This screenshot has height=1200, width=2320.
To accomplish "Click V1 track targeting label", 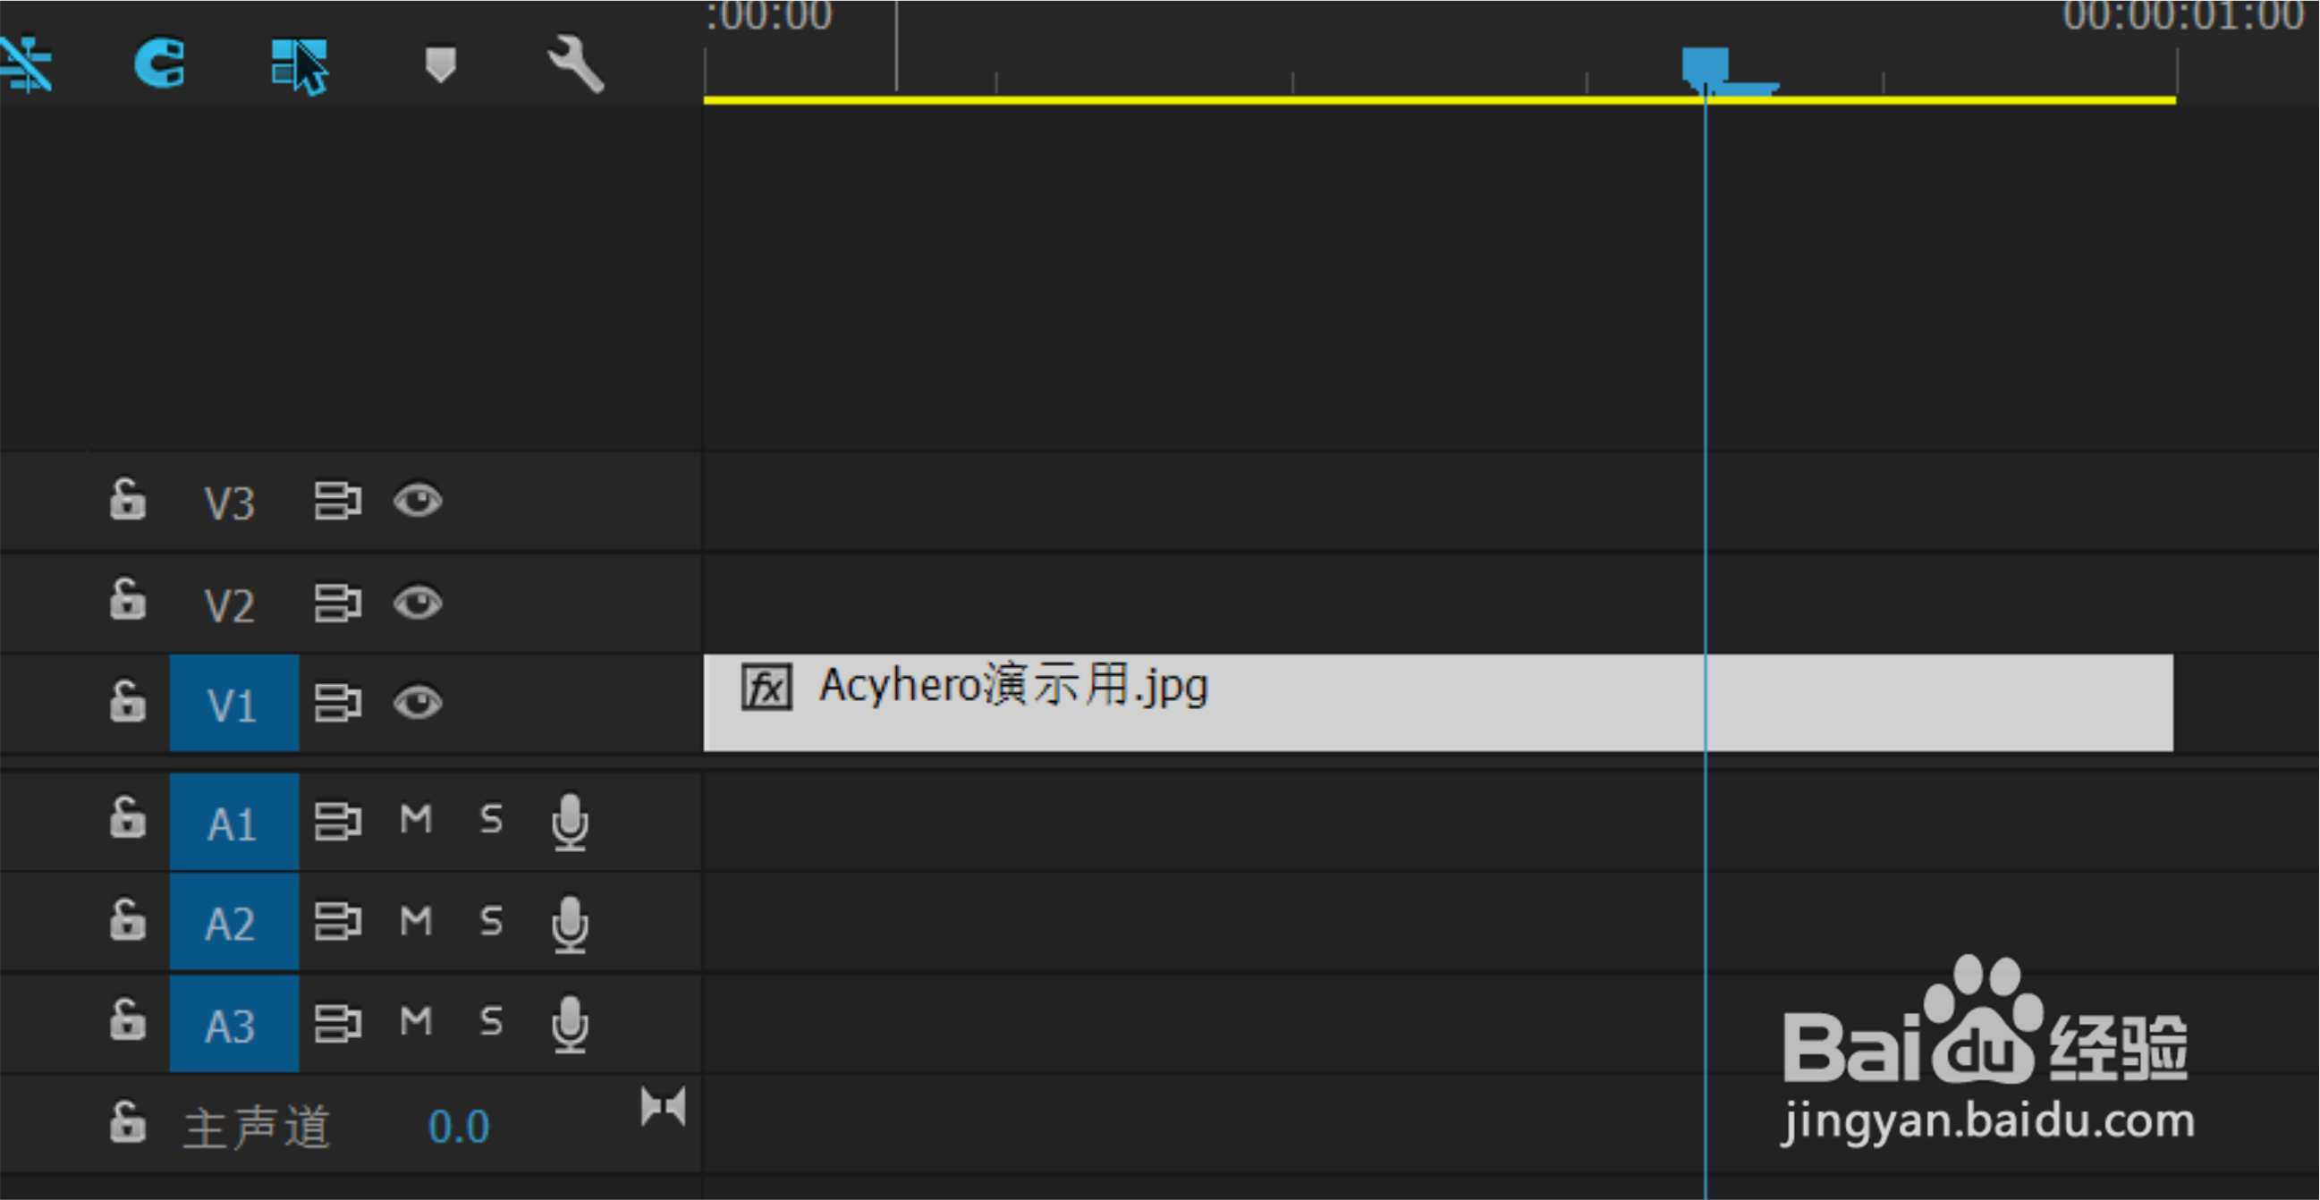I will pos(234,702).
